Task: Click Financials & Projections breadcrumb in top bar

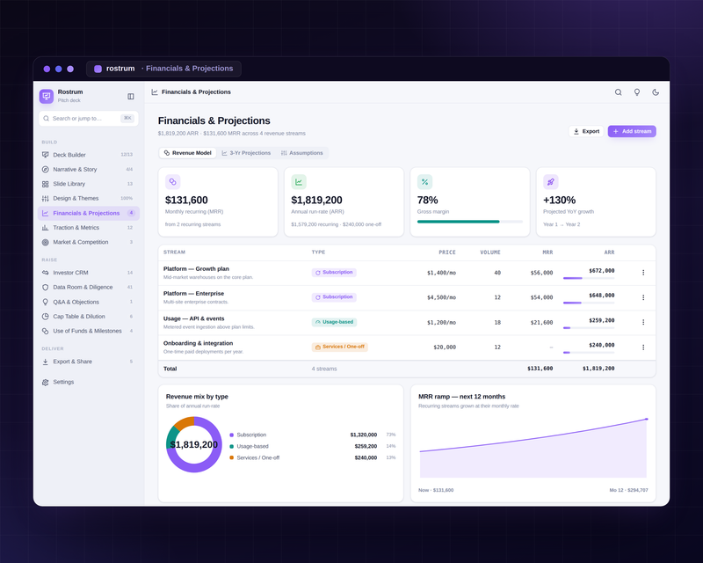Action: click(196, 92)
